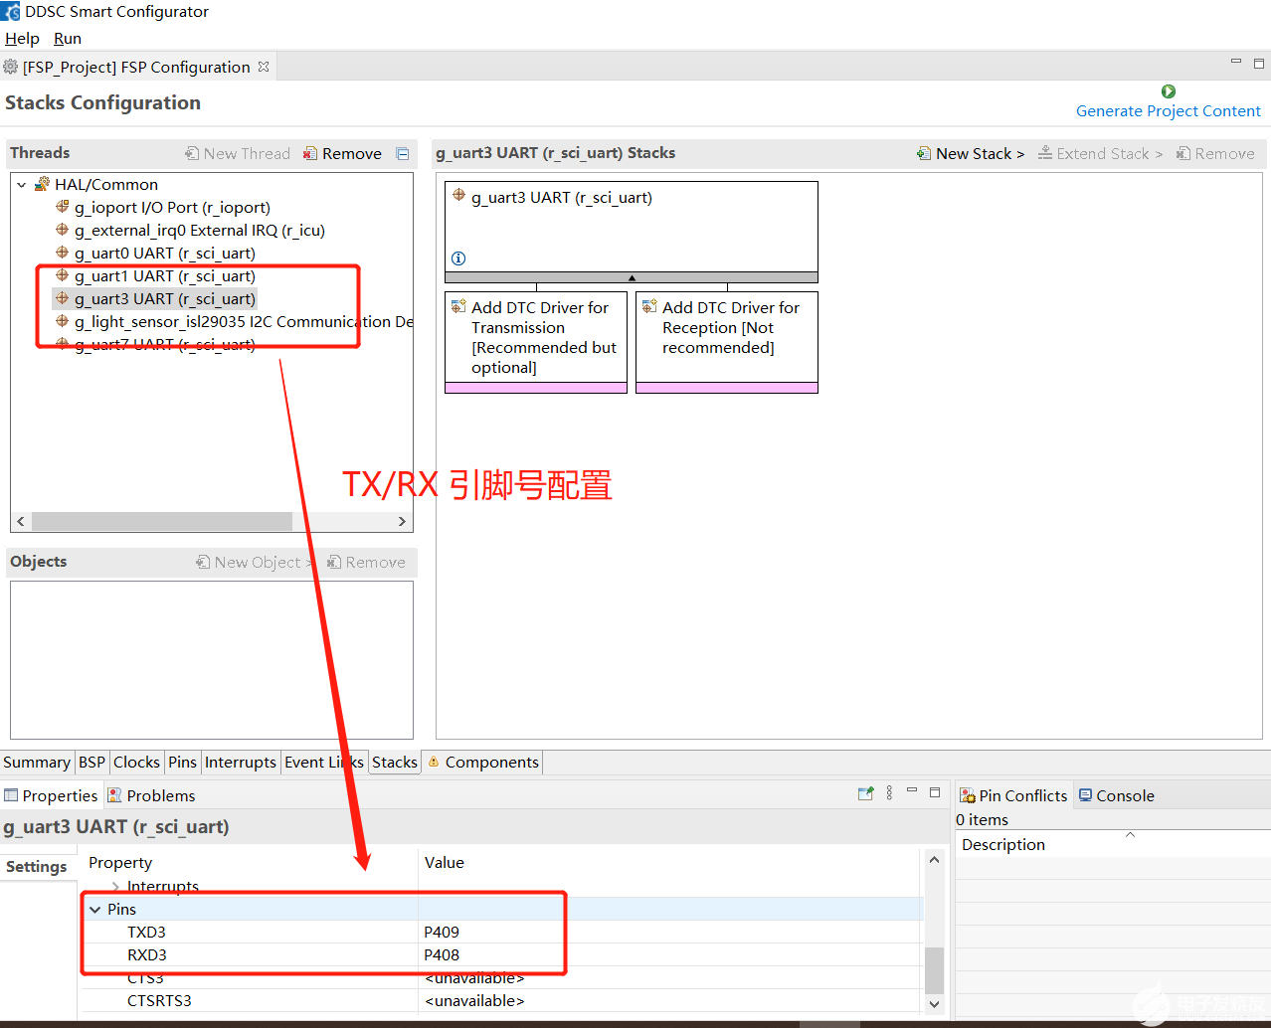Collapse stack dependencies with small triangle
The height and width of the screenshot is (1028, 1271).
[632, 278]
